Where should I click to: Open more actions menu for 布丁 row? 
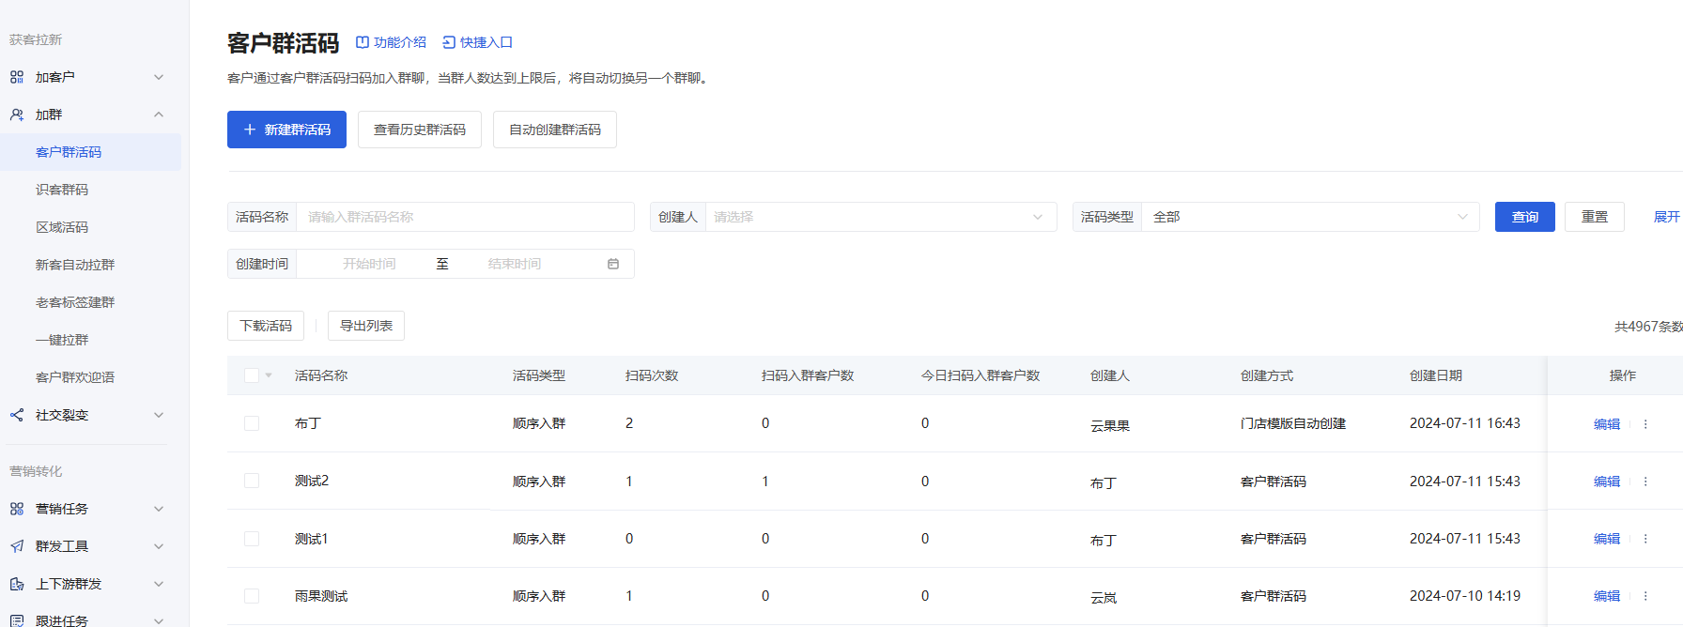click(x=1645, y=424)
